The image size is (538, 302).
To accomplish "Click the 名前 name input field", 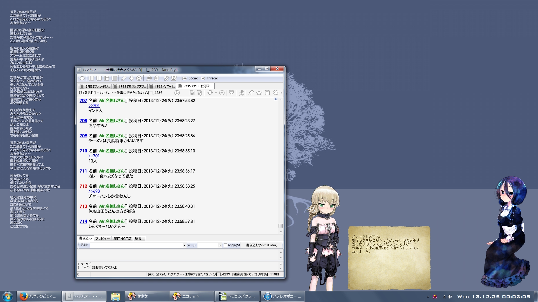I will coord(136,245).
